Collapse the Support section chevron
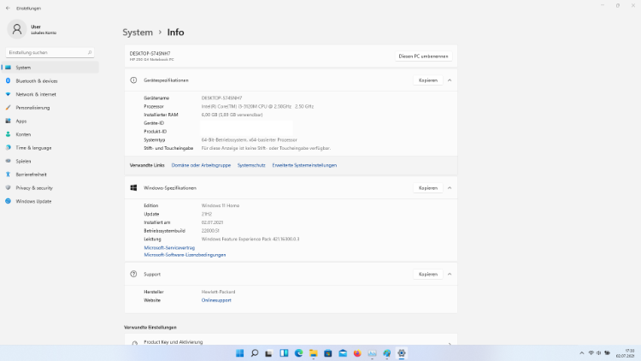The width and height of the screenshot is (641, 361). [x=450, y=274]
